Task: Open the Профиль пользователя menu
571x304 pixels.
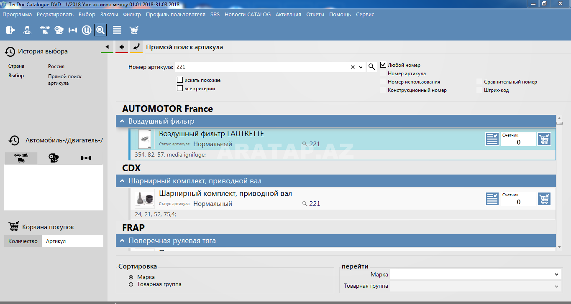Action: [176, 14]
